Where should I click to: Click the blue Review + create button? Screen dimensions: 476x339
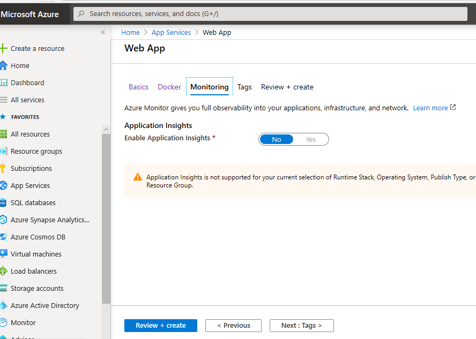[161, 326]
